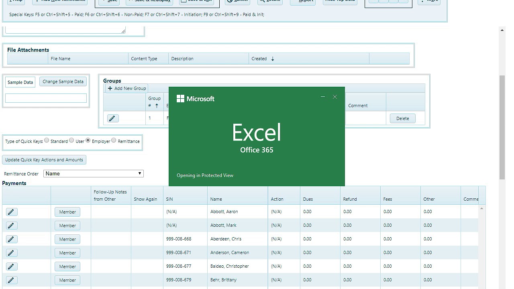The width and height of the screenshot is (514, 289).
Task: Choose the Remittance quick keys radio
Action: pos(114,140)
